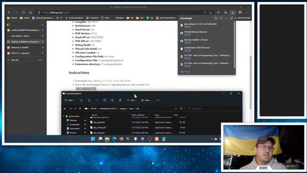The height and width of the screenshot is (173, 307).
Task: Click the Paste icon in File Explorer
Action: coord(97,100)
